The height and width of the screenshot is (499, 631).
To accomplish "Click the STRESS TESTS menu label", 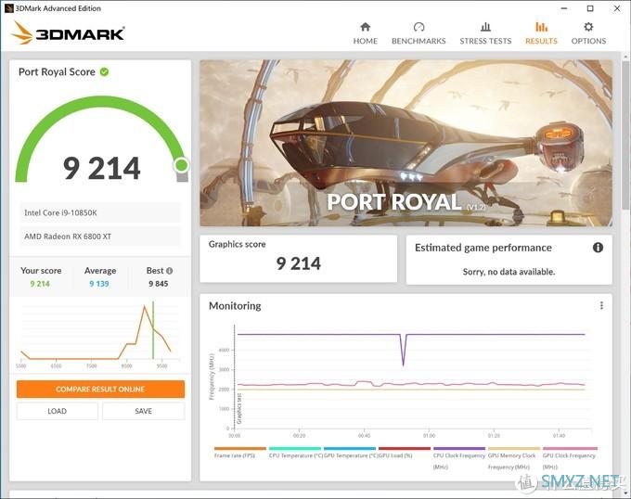I will tap(485, 41).
